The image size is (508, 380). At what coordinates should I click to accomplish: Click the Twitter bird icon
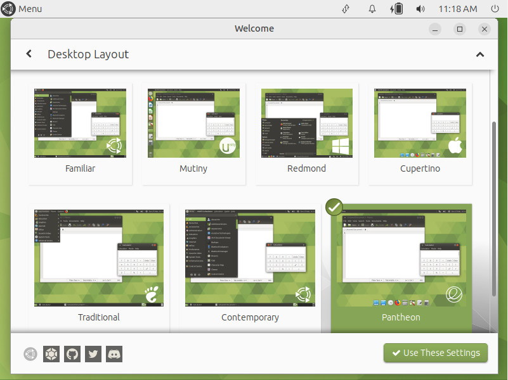click(x=93, y=353)
